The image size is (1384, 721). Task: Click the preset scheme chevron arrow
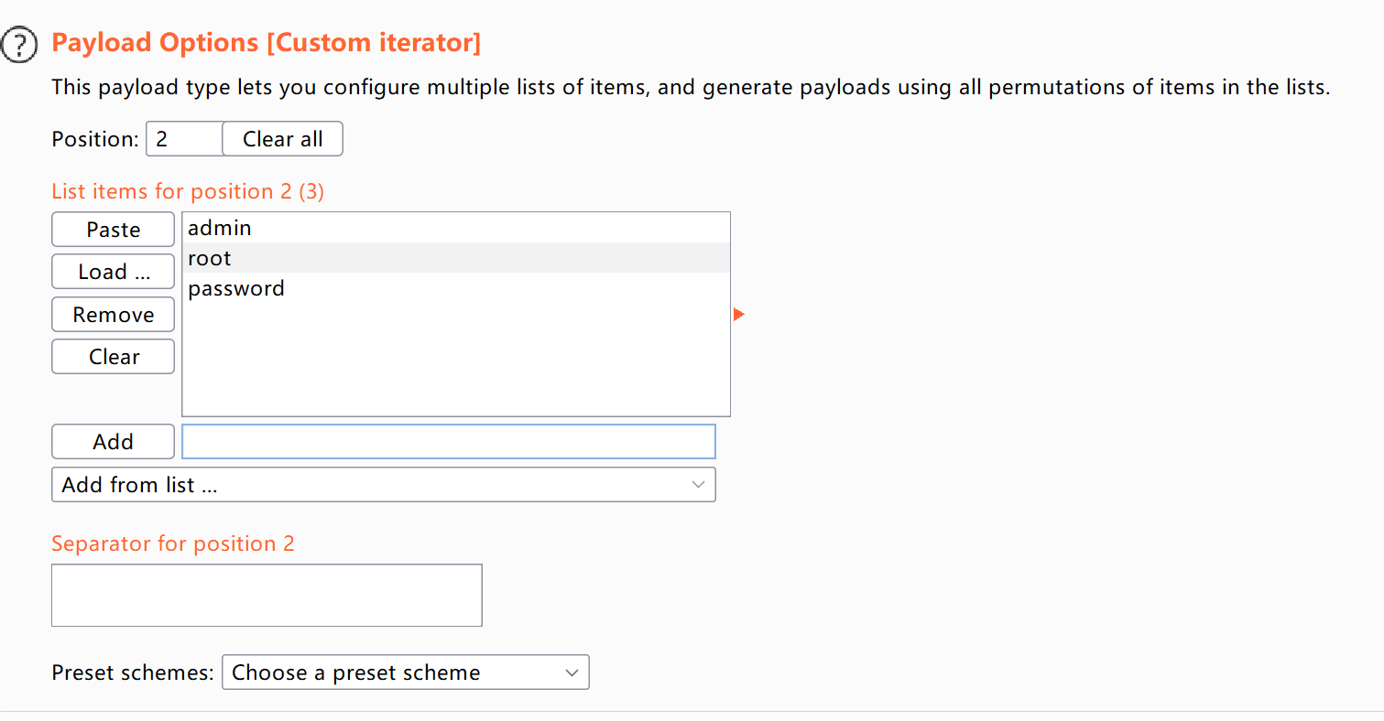[572, 673]
